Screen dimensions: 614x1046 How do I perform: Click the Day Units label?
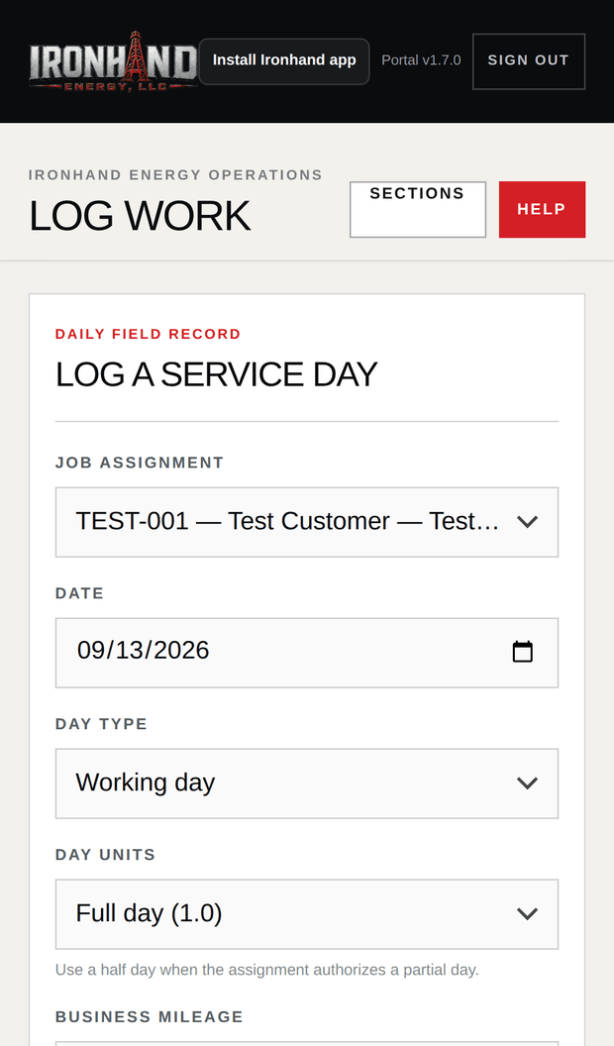coord(105,855)
